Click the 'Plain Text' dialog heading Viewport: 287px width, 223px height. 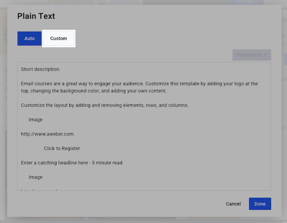[36, 16]
